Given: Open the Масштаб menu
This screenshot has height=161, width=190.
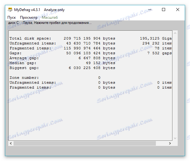Looking at the screenshot, I should pos(50,17).
